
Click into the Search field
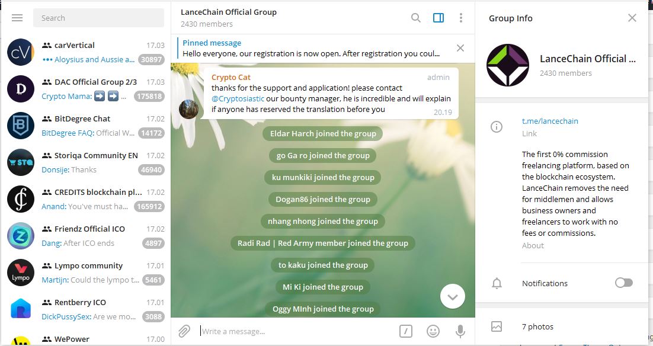[x=99, y=18]
